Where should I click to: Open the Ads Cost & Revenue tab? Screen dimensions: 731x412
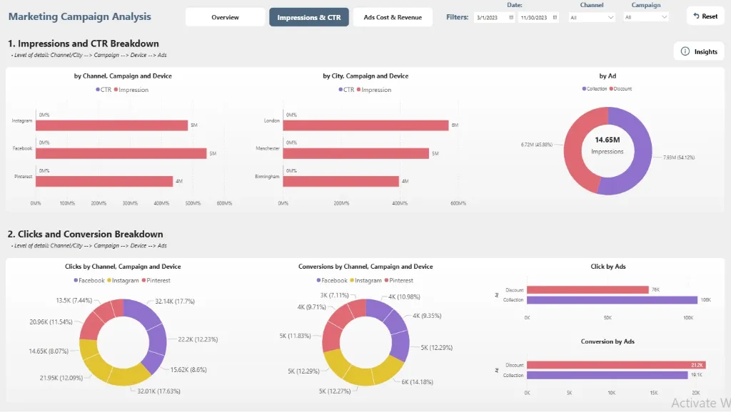point(393,17)
